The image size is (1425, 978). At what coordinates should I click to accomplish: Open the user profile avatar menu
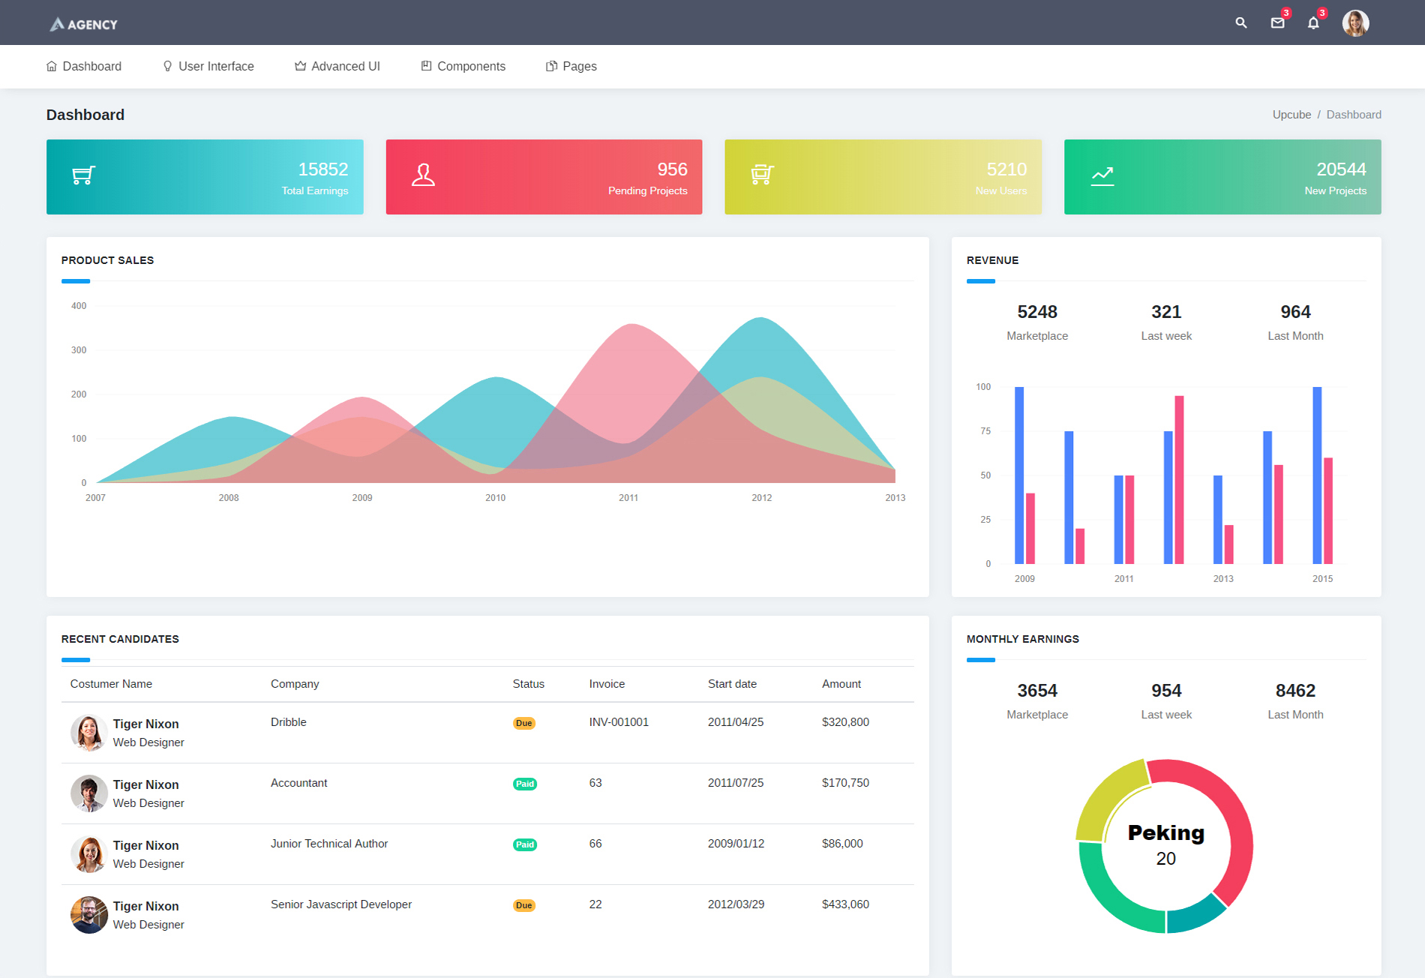[1355, 23]
